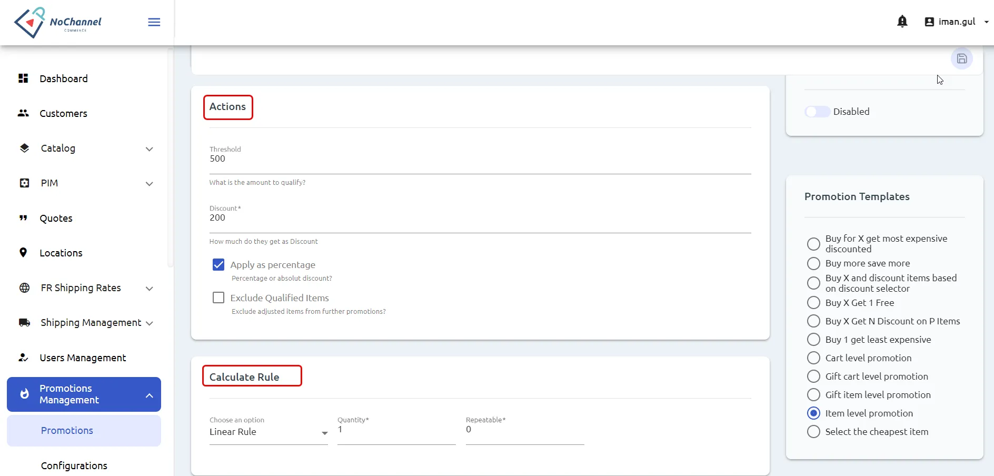994x476 pixels.
Task: Click the NoChannel Commerce logo
Action: click(58, 22)
